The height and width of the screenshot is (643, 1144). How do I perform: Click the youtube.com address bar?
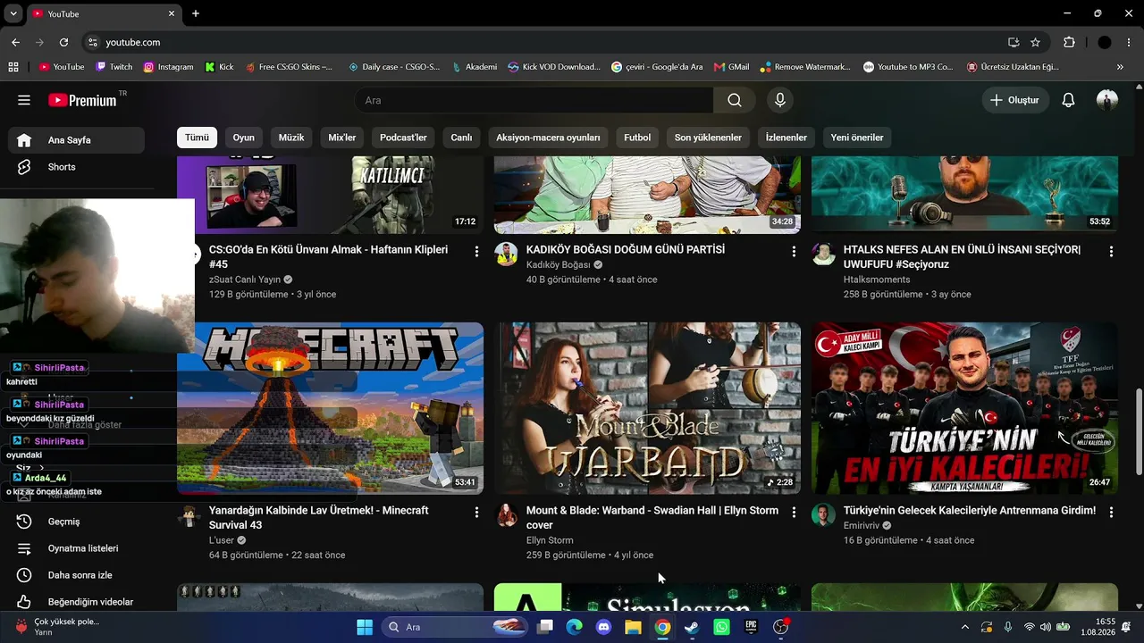click(545, 42)
